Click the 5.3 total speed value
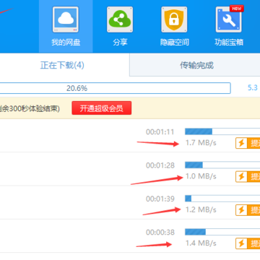The image size is (260, 260). [x=253, y=88]
